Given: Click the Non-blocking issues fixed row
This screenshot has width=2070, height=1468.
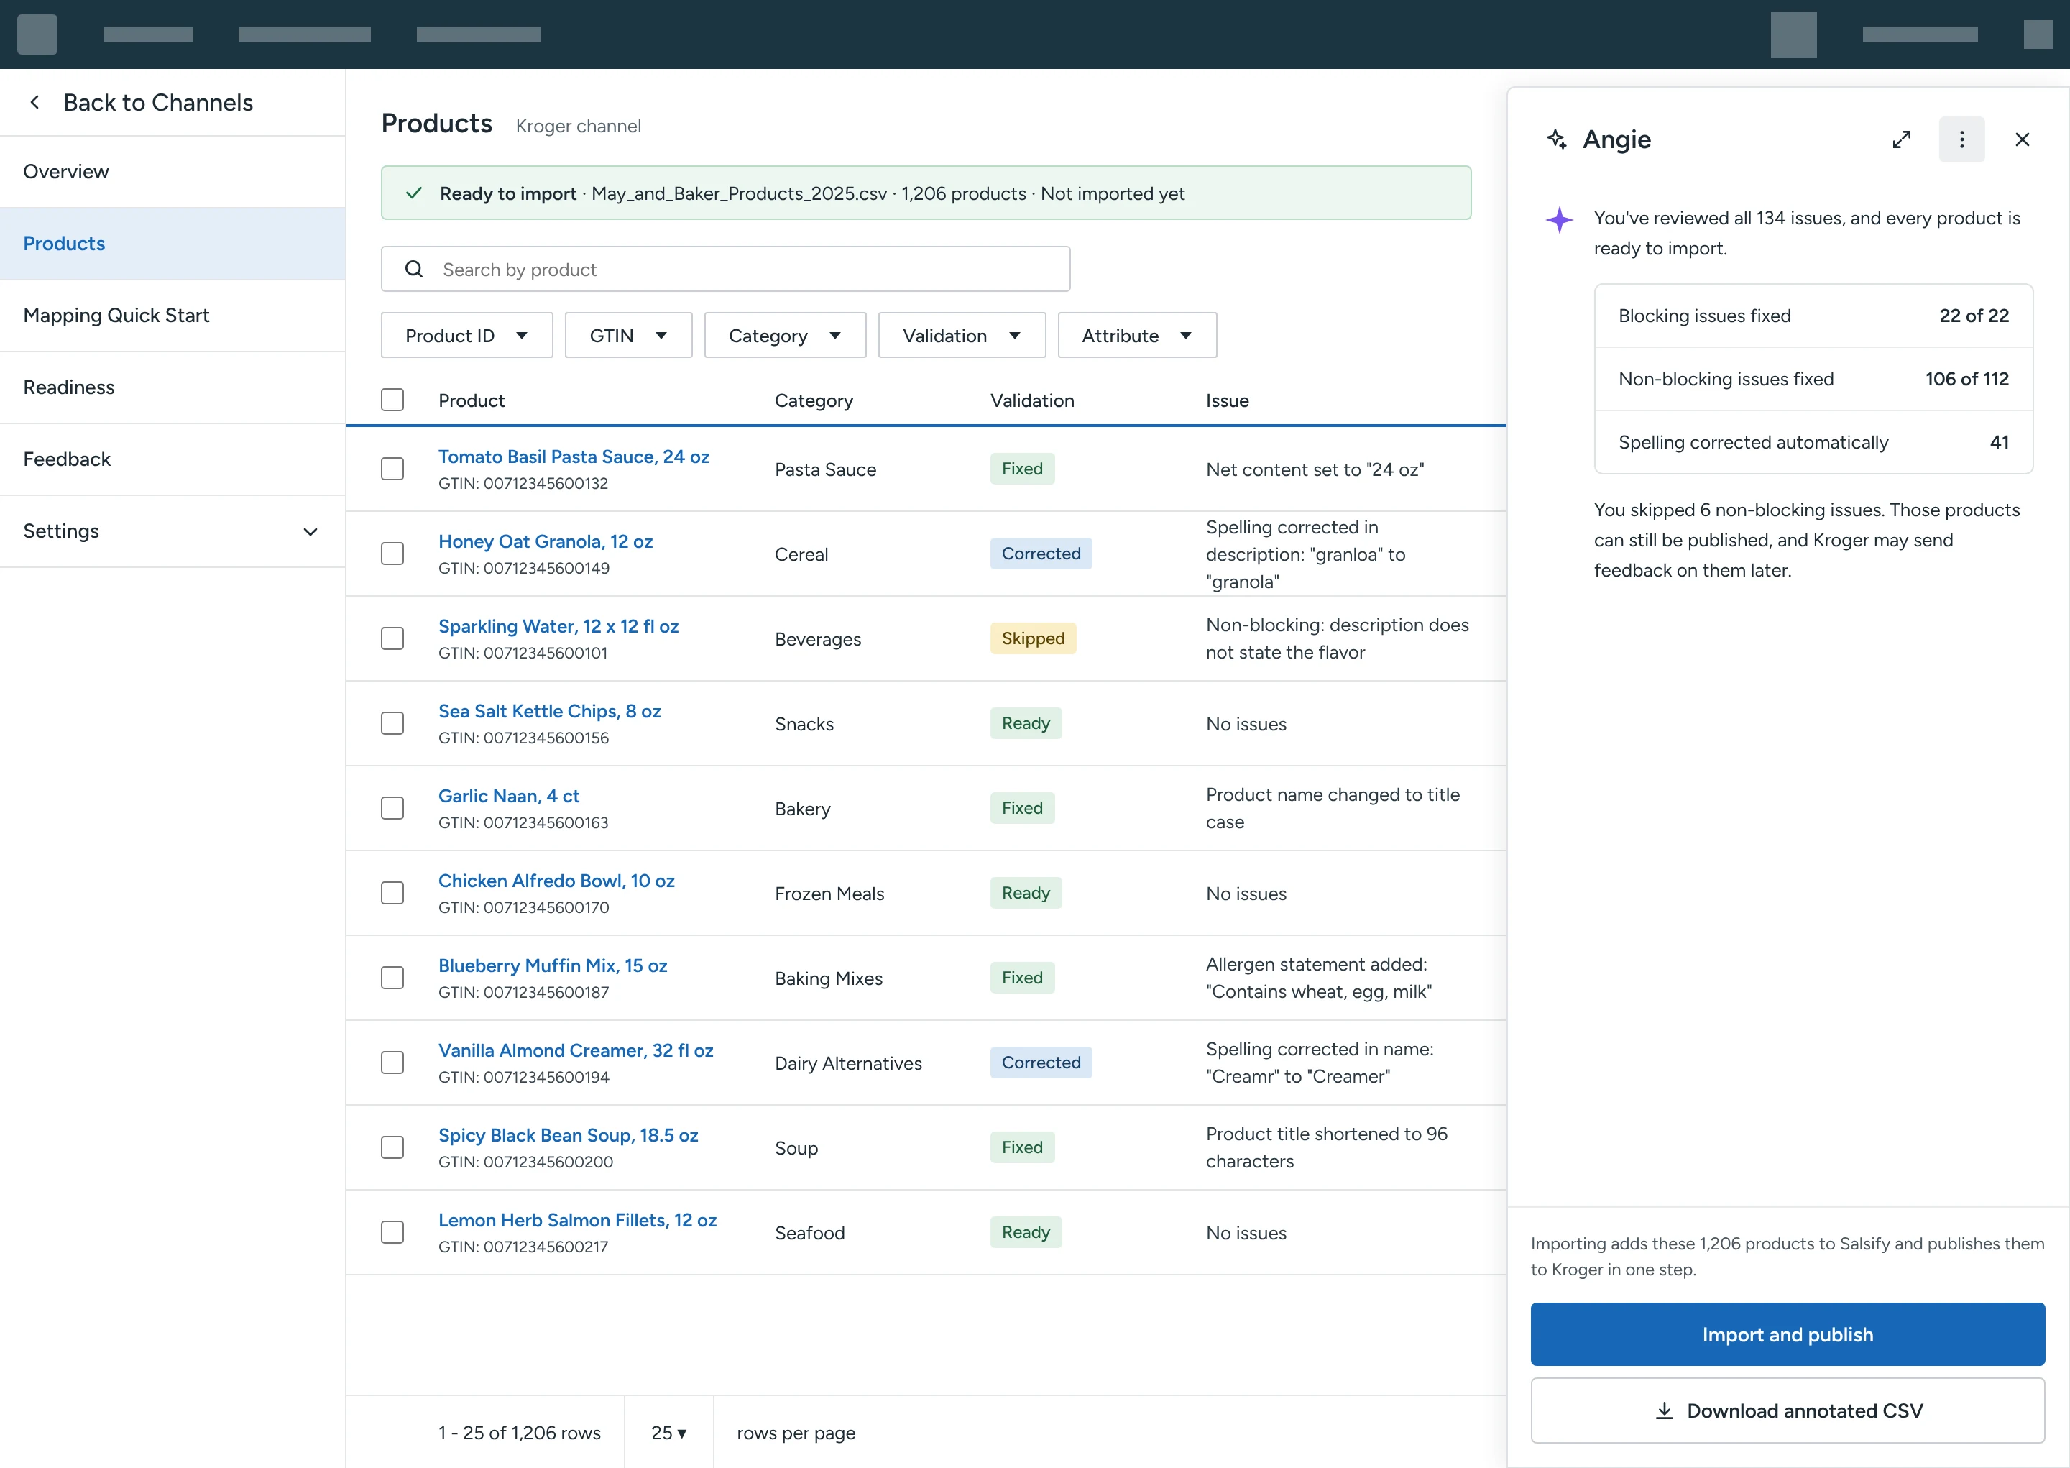Looking at the screenshot, I should pyautogui.click(x=1813, y=379).
